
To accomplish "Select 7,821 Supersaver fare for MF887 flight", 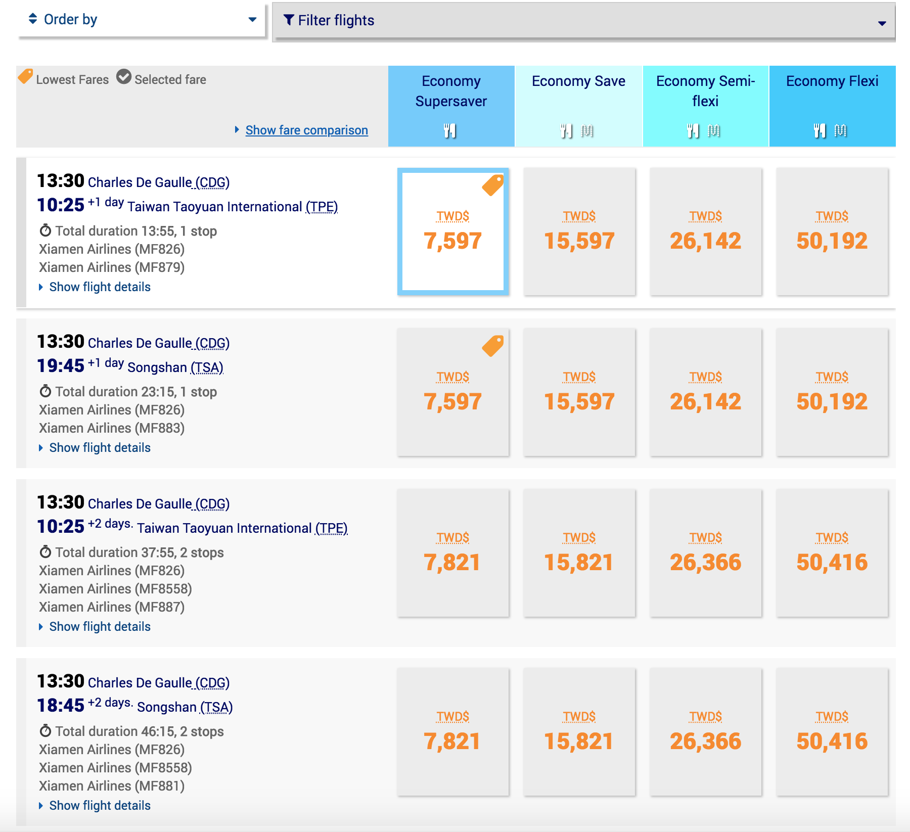I will tap(453, 553).
